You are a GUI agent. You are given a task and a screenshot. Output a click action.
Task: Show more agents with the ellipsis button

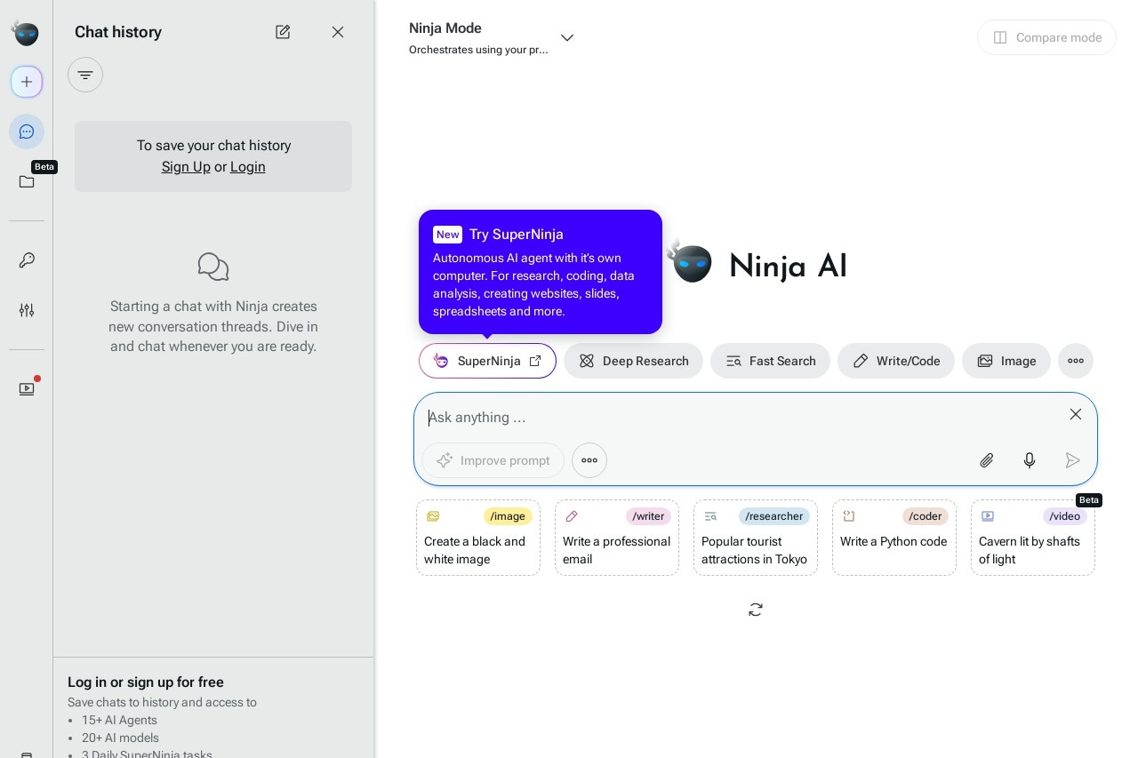coord(1076,361)
